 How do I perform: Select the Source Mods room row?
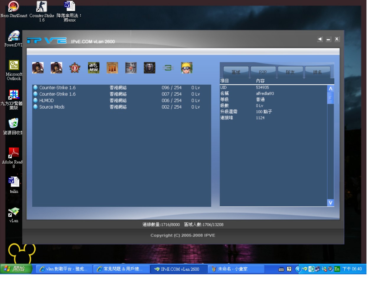(122, 107)
